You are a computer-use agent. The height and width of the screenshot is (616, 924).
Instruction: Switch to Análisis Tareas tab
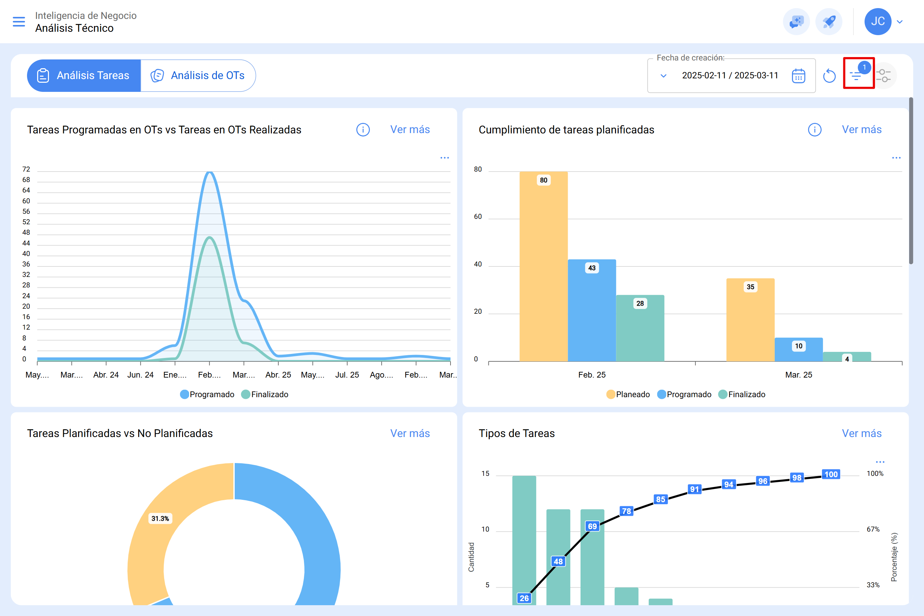tap(84, 75)
